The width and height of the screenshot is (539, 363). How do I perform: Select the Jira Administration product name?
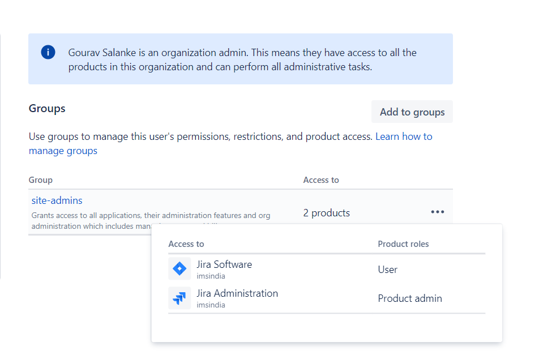tap(237, 293)
